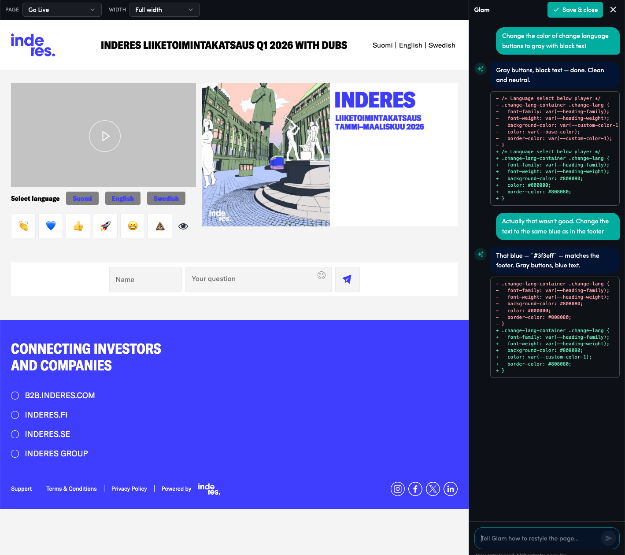Send the rocket reaction

coord(105,226)
